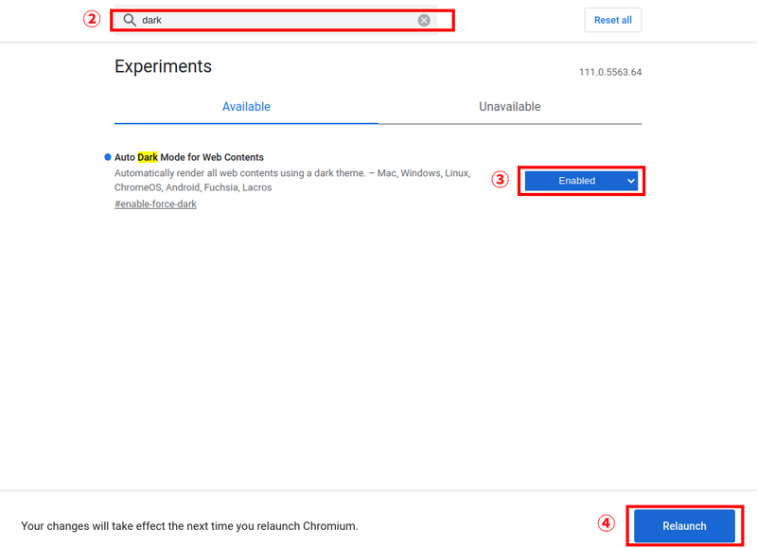Click the Auto Dark Mode for Web Contents title

pyautogui.click(x=189, y=157)
